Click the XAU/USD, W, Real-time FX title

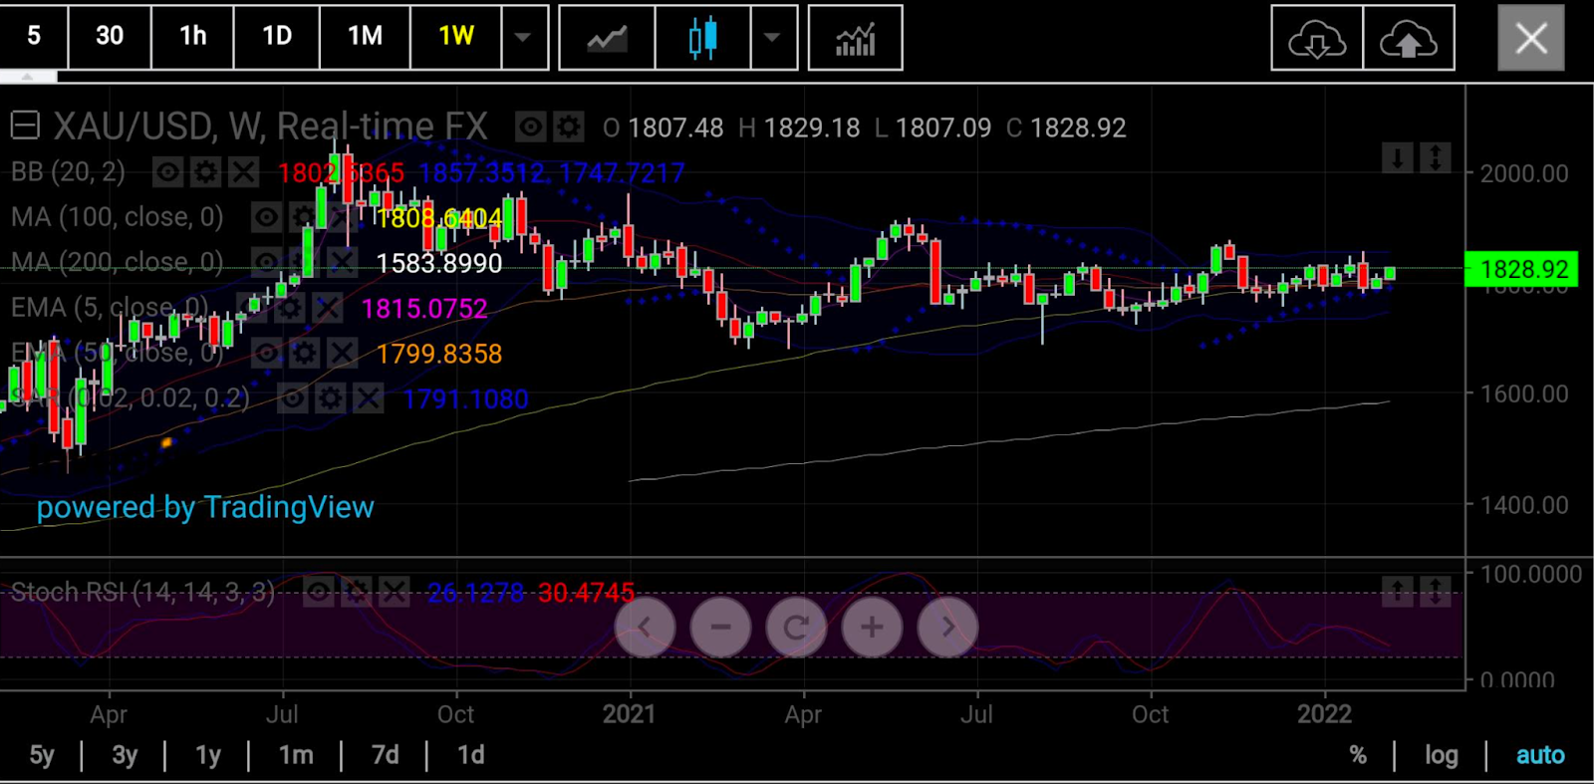(270, 127)
